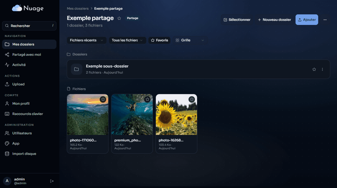The width and height of the screenshot is (337, 188).
Task: Toggle the Favoris filter
Action: pos(159,40)
